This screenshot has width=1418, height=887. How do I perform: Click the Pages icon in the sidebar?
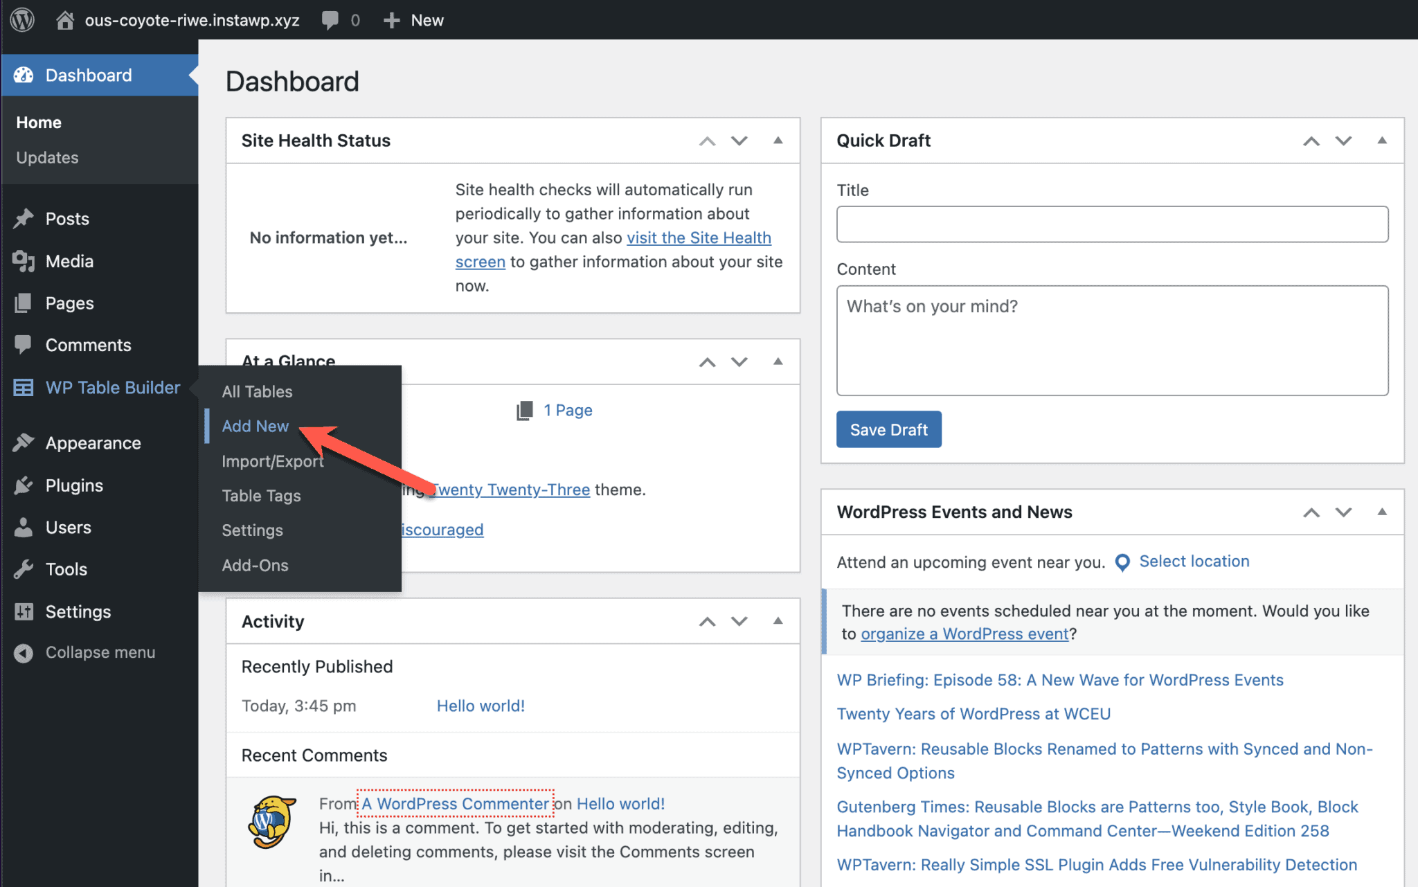24,303
